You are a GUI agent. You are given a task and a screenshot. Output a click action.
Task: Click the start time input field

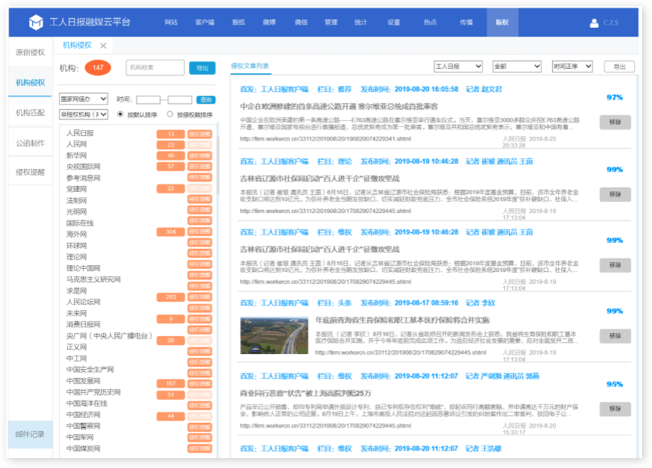(x=149, y=100)
